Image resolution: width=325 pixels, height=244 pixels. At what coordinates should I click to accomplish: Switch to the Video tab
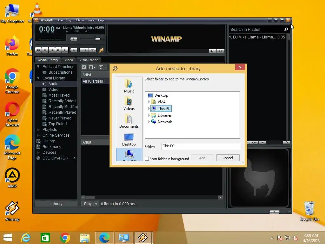pos(69,60)
